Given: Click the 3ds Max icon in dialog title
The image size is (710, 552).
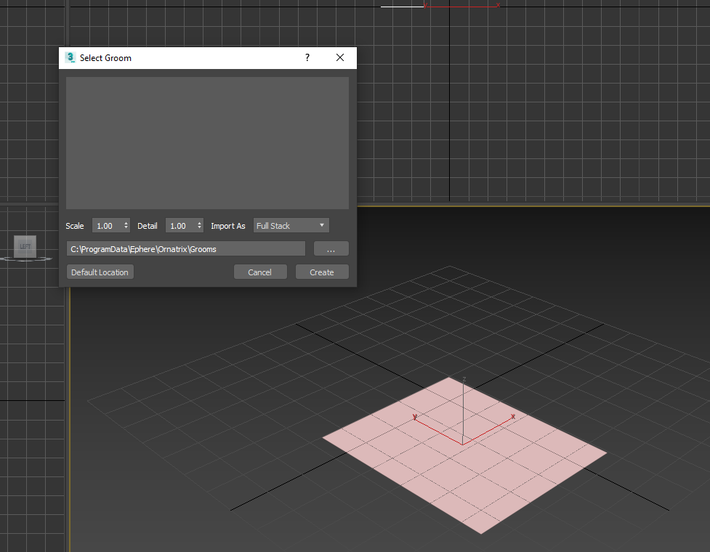Looking at the screenshot, I should click(70, 58).
